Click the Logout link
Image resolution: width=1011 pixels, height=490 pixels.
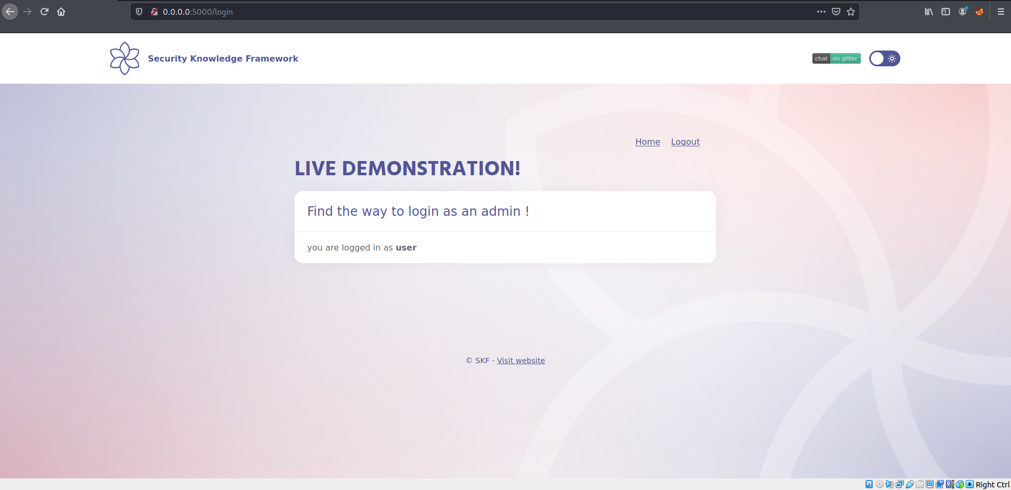(x=685, y=142)
